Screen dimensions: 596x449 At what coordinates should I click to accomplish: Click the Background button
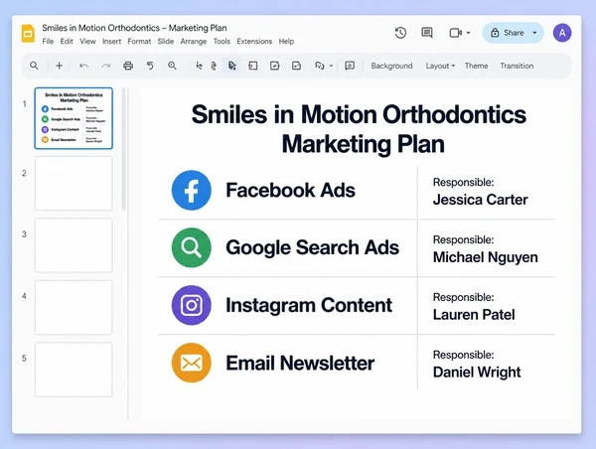[391, 66]
